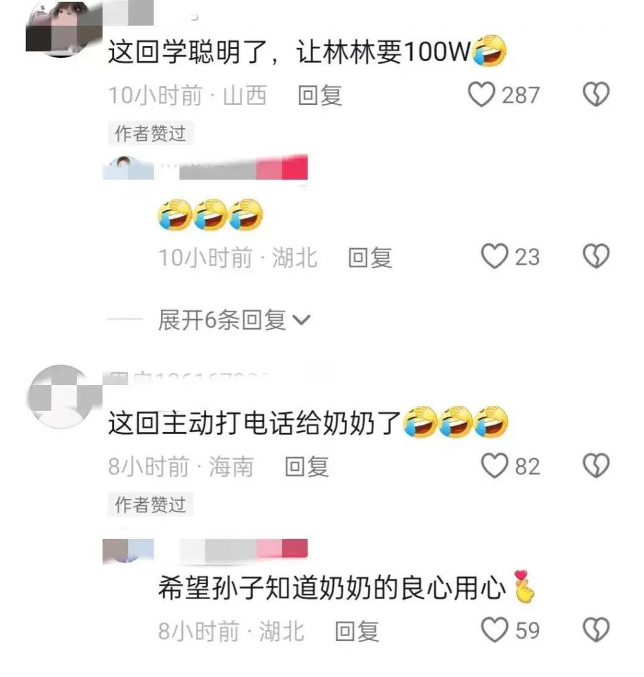Reply to the comment from 山西

click(320, 96)
